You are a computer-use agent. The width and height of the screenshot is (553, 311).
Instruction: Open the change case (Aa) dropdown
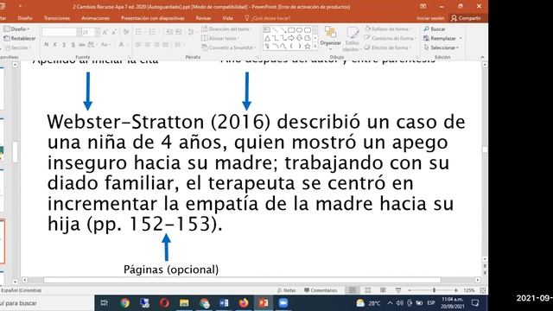click(105, 45)
